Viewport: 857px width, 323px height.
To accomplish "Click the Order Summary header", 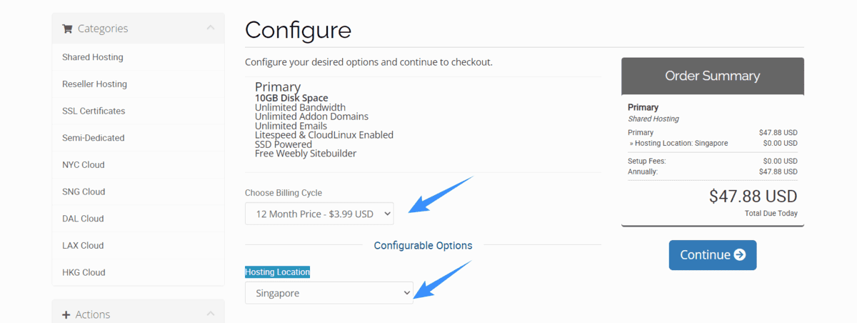I will pos(713,76).
